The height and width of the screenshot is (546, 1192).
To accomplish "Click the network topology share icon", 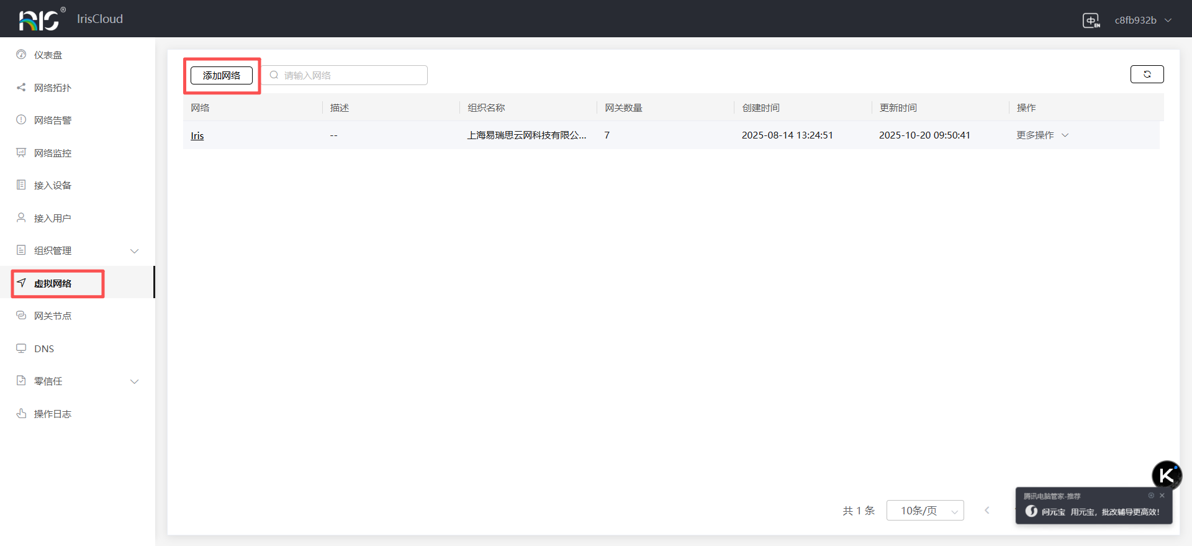I will point(21,88).
